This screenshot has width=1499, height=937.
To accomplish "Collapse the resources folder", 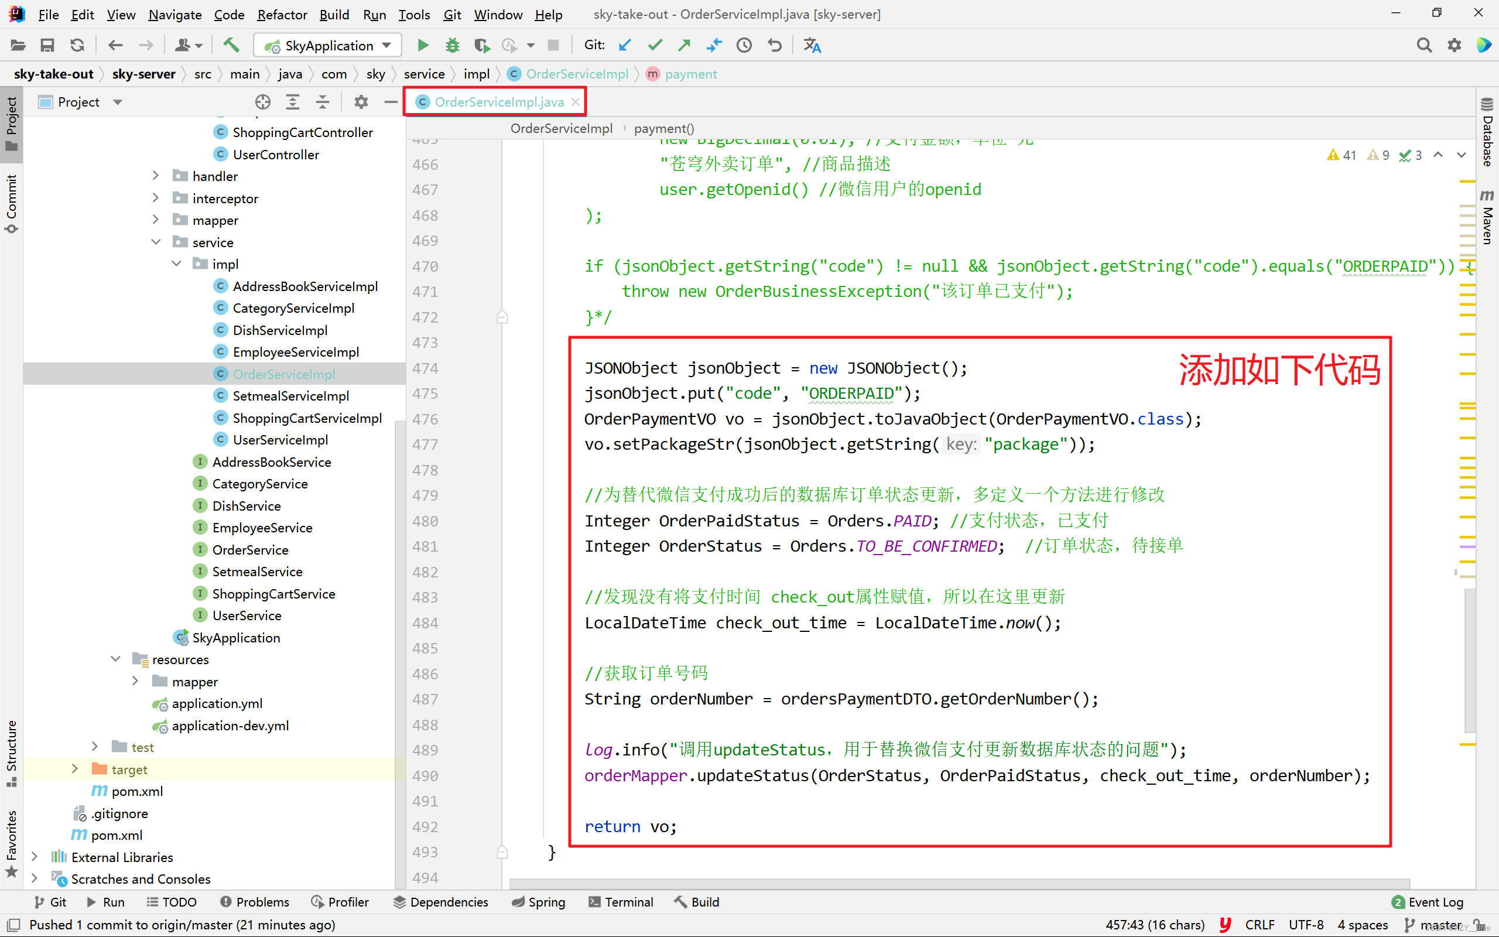I will 116,659.
